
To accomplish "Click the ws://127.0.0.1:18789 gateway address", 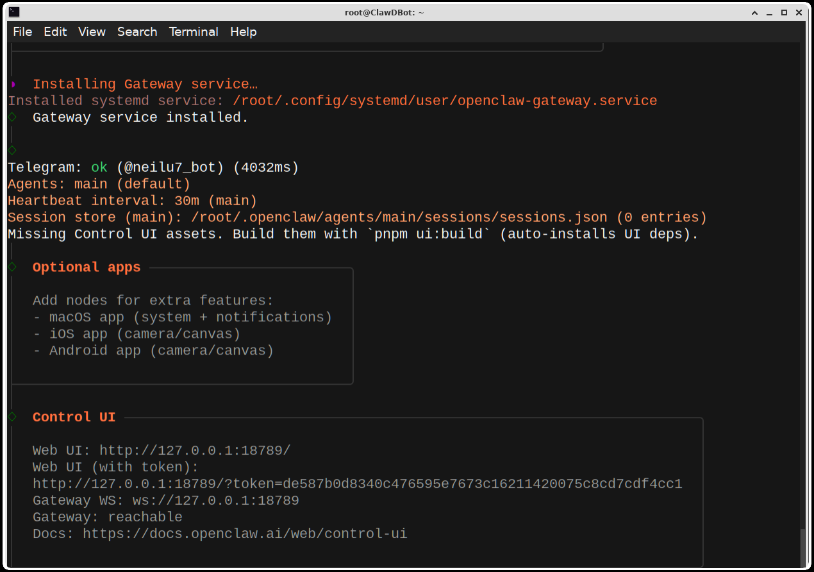I will 216,500.
